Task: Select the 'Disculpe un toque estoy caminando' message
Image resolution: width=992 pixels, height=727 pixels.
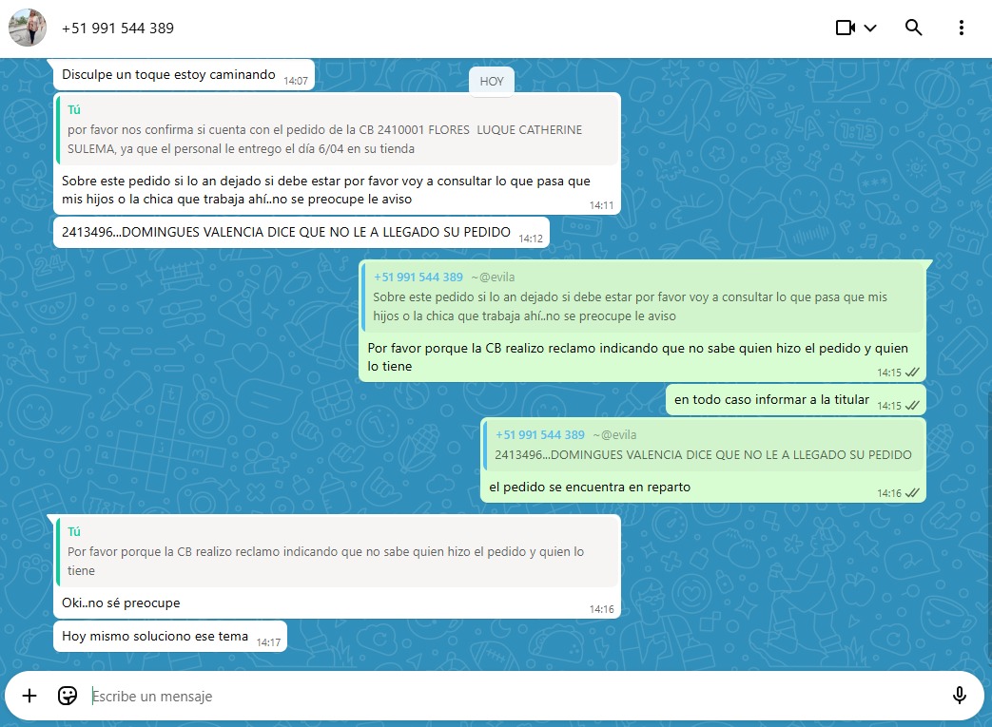Action: tap(168, 74)
